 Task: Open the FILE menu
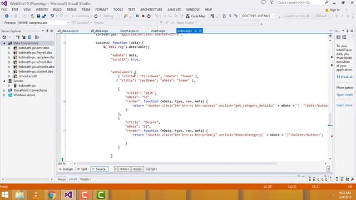(4, 9)
